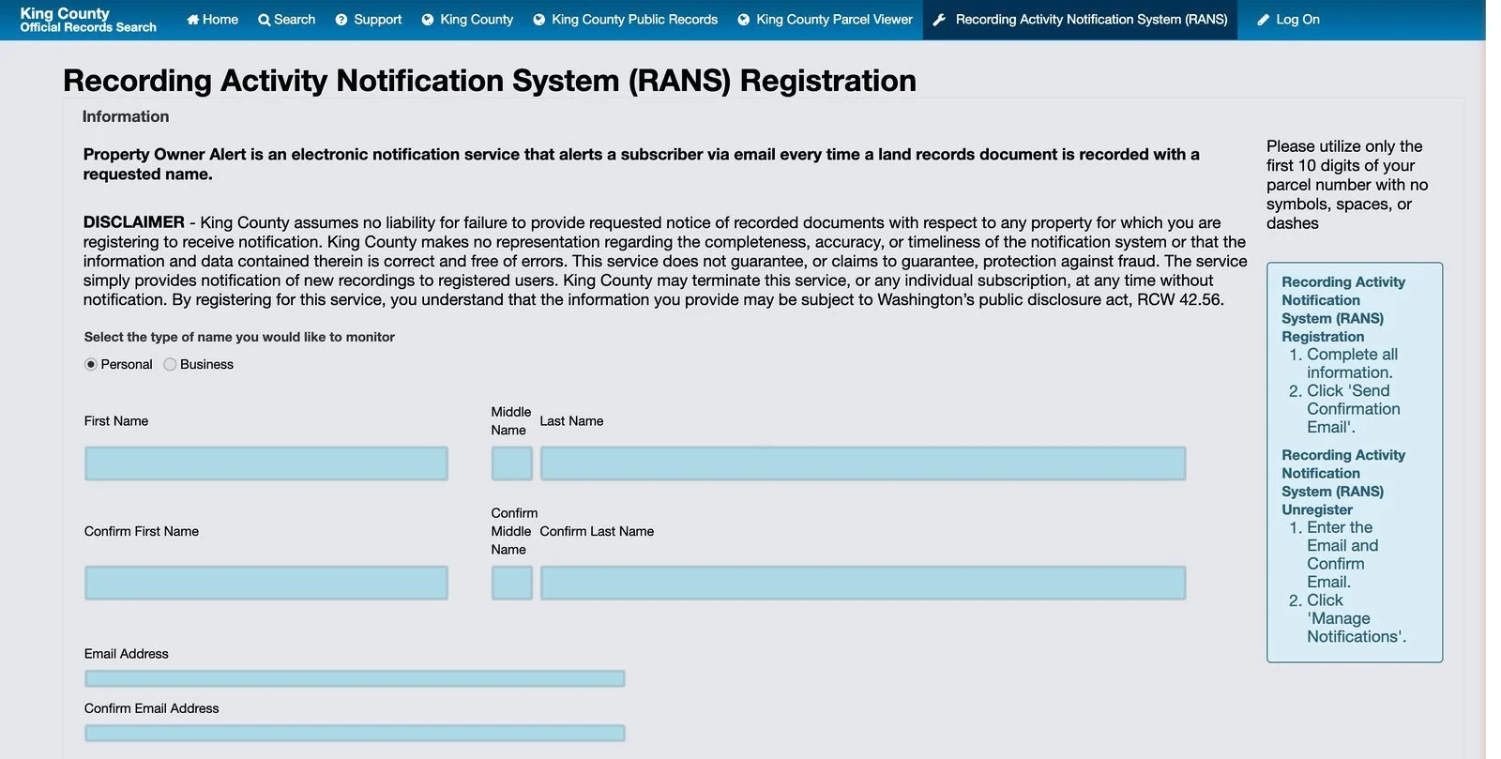The height and width of the screenshot is (759, 1501).
Task: Open the Home menu item
Action: pyautogui.click(x=212, y=20)
